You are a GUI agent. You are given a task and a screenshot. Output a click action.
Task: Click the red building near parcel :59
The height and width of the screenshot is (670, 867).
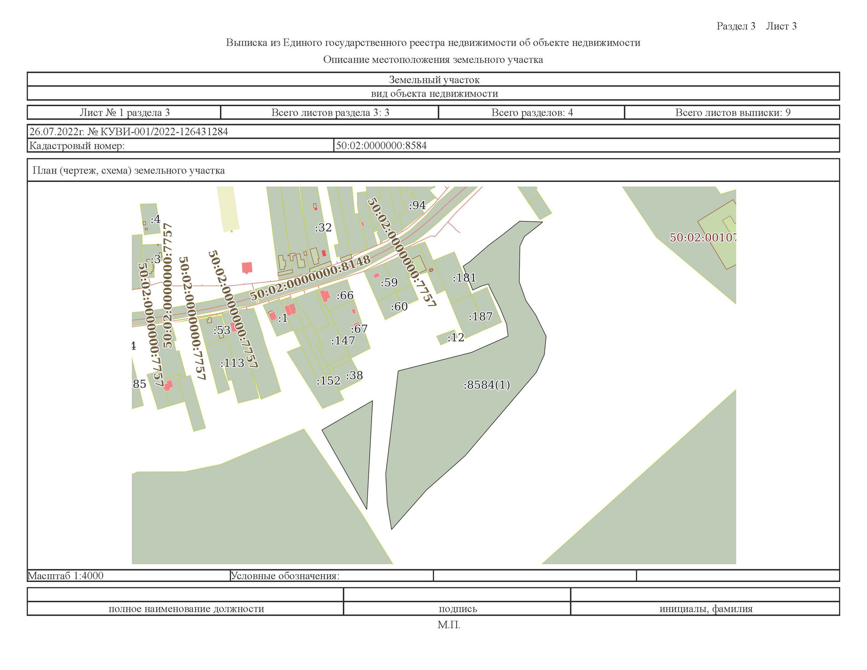click(376, 275)
